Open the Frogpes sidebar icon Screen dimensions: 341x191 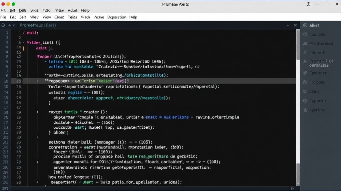pyautogui.click(x=305, y=82)
